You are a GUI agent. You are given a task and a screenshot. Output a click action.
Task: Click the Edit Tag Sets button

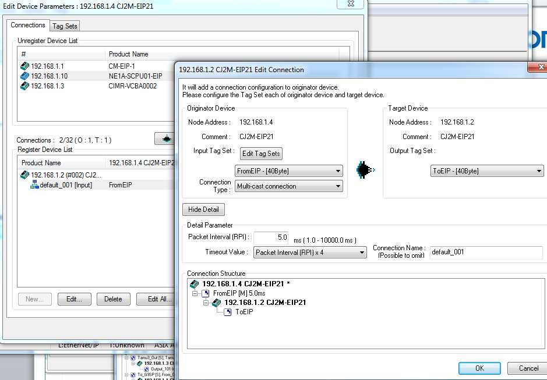coord(261,154)
